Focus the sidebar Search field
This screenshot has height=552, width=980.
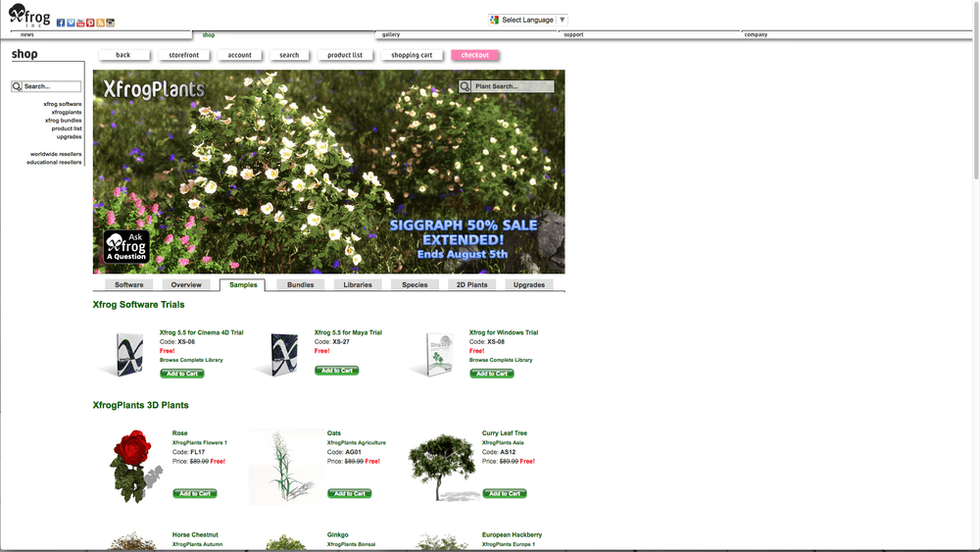point(51,86)
